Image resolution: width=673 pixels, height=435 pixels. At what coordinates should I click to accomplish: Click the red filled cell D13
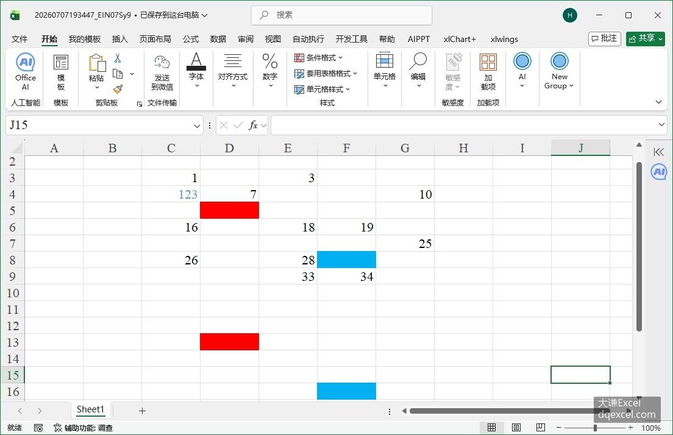[x=230, y=342]
